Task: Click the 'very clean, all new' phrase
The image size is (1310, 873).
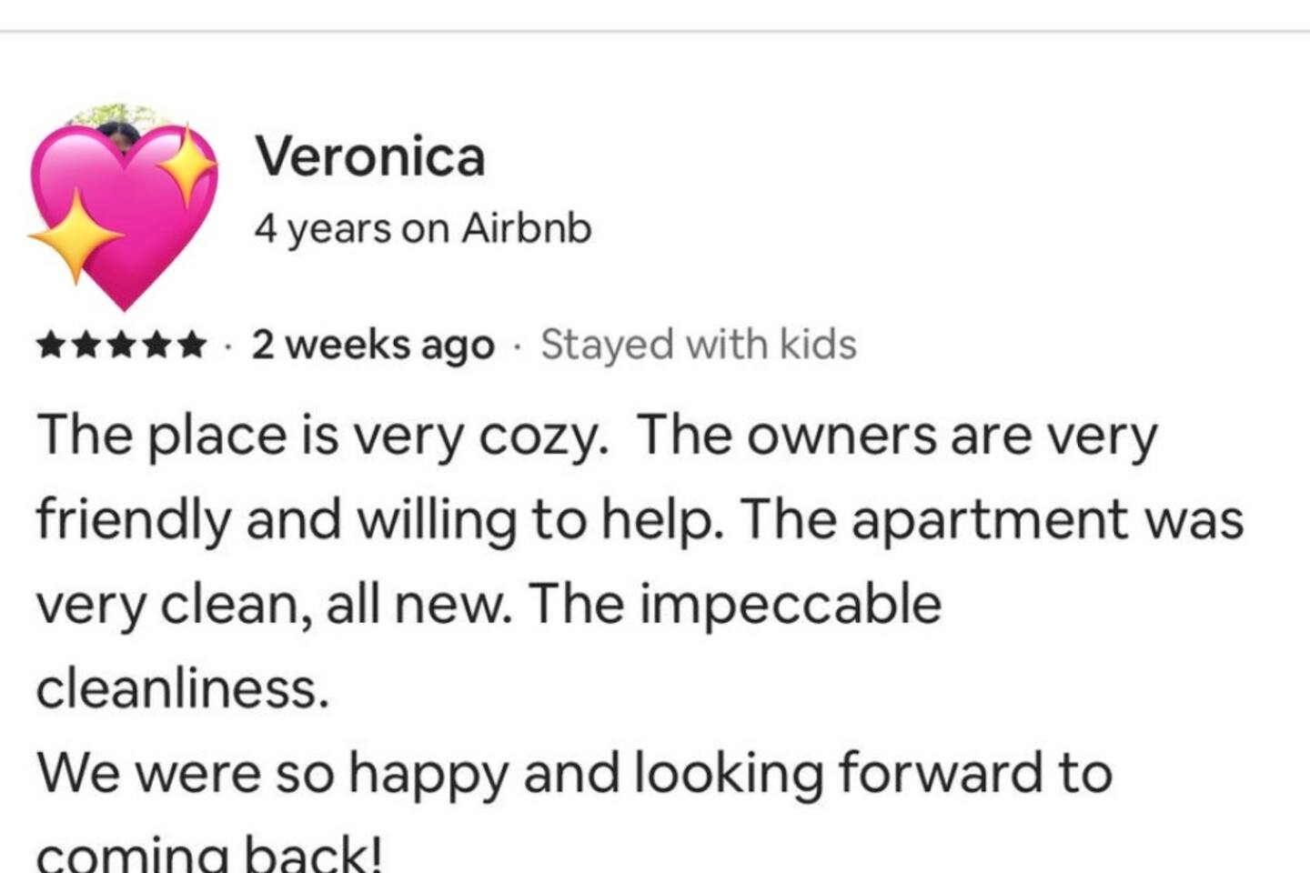Action: point(273,605)
